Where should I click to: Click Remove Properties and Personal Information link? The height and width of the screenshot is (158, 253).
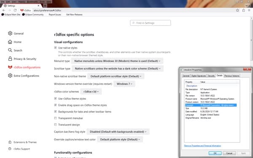(202, 146)
